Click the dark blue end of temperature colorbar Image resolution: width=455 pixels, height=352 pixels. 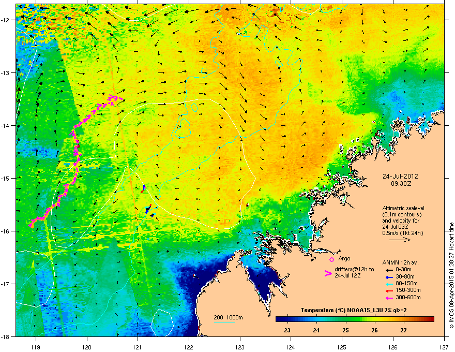(x=279, y=319)
